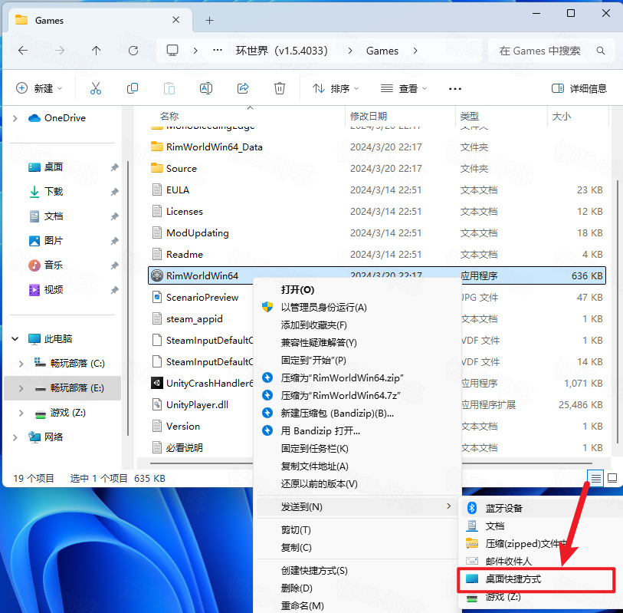This screenshot has width=623, height=613.
Task: Expand the 畅玩部落 (C:) drive
Action: coord(21,364)
